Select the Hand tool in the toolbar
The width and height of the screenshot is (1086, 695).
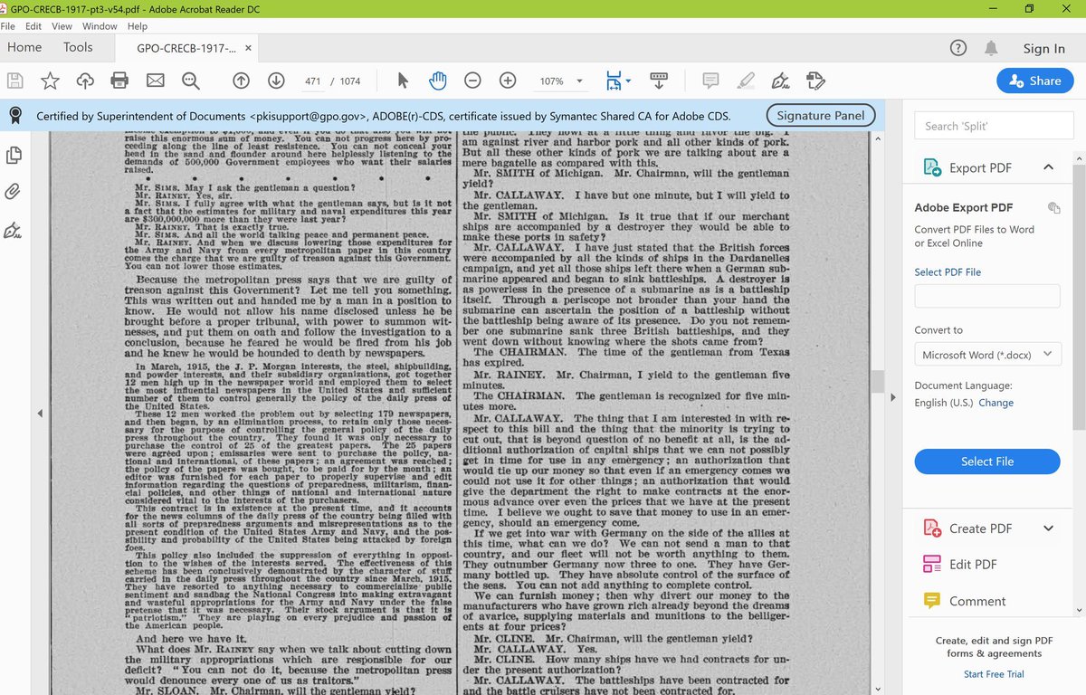[437, 80]
